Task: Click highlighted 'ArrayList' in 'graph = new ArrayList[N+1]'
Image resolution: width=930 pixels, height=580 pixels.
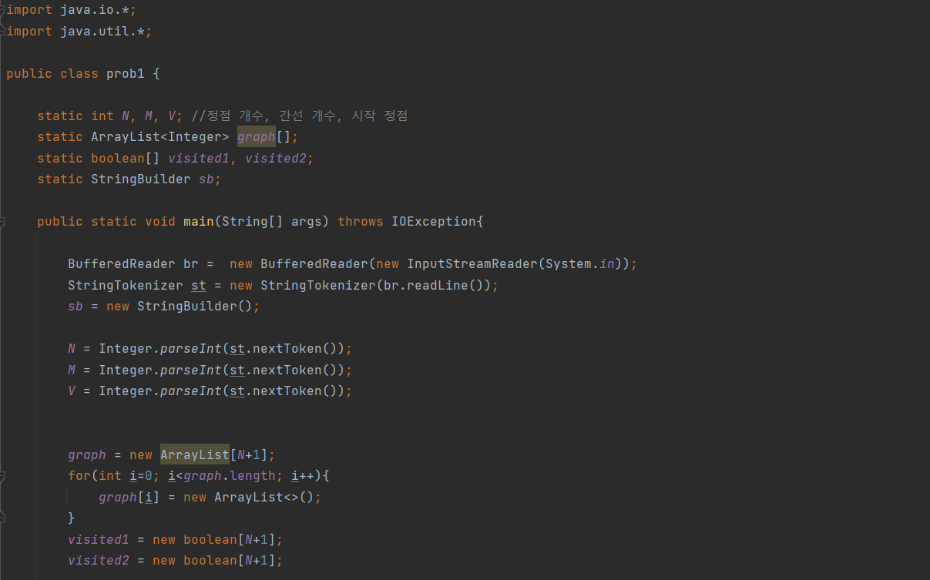Action: click(194, 455)
